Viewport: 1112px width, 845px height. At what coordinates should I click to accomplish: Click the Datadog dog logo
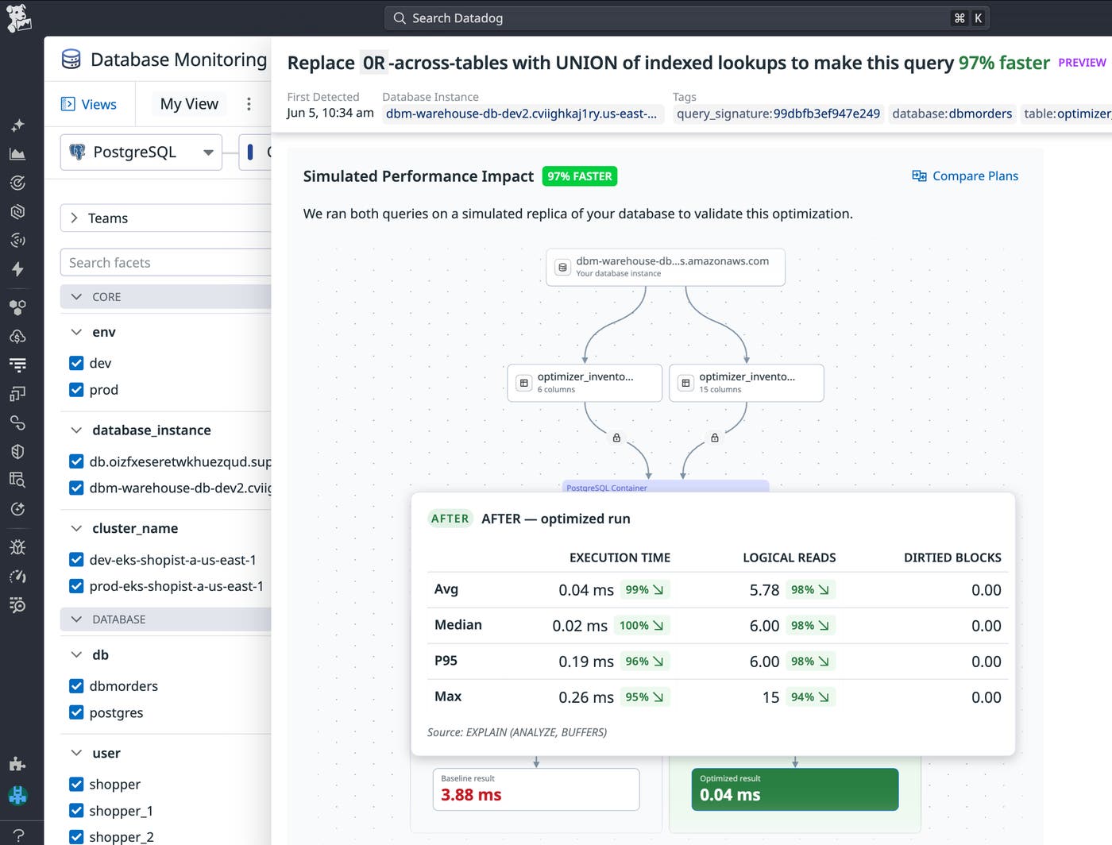point(18,18)
